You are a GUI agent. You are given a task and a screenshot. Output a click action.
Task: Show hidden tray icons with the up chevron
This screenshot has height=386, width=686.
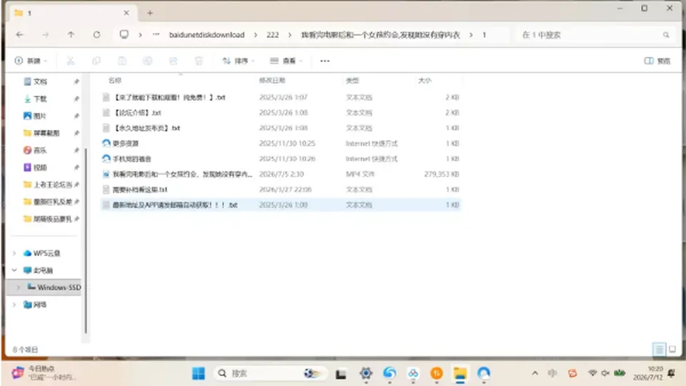coord(535,373)
